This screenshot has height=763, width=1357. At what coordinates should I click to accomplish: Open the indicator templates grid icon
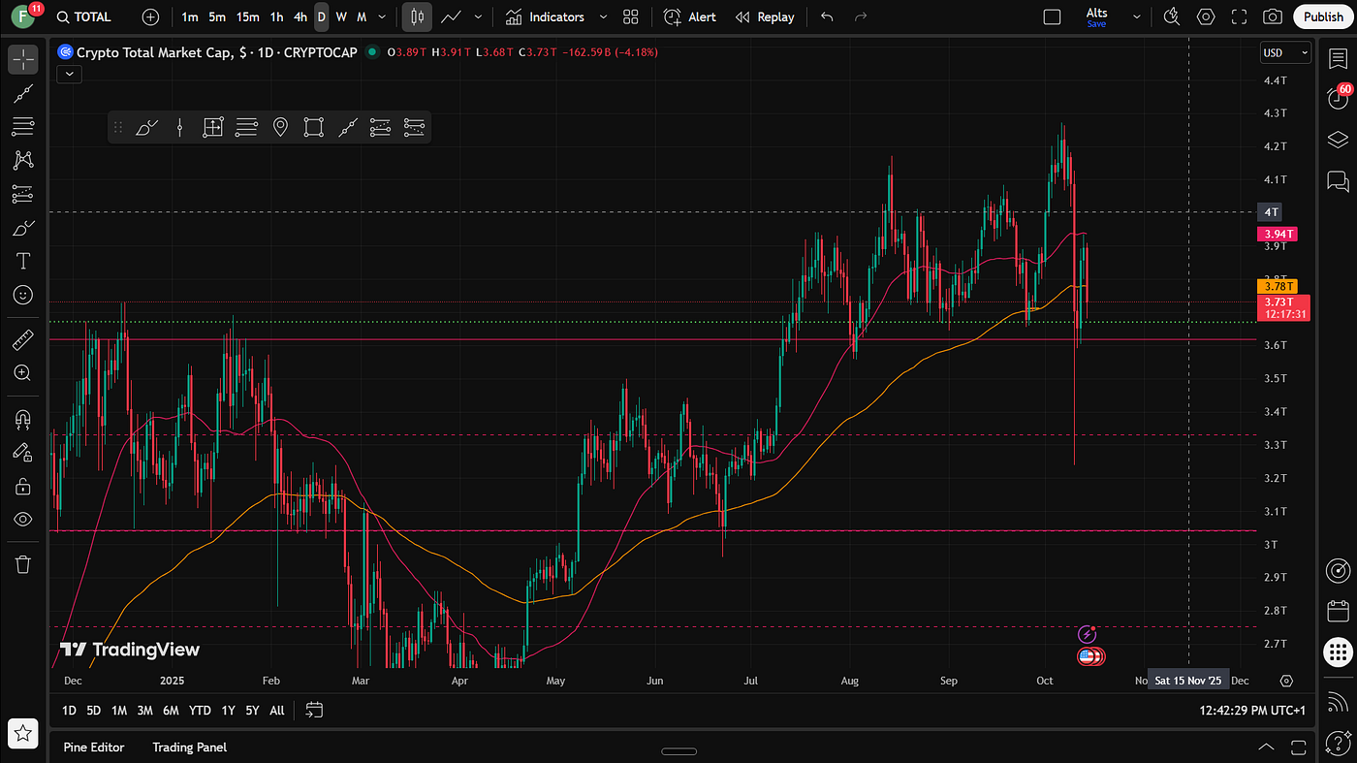click(631, 16)
